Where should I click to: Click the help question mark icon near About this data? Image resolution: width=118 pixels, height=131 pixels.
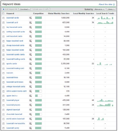tap(114, 5)
